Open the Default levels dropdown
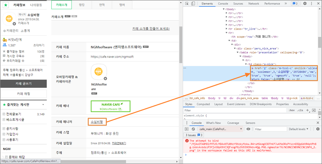 click(x=299, y=129)
